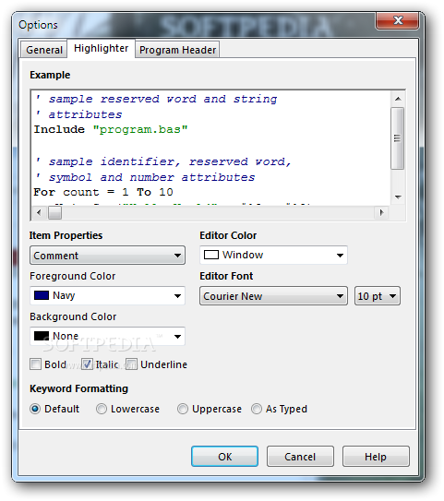Open the 10 pt font size dropdown
Screen dimensions: 444x501
(x=378, y=296)
